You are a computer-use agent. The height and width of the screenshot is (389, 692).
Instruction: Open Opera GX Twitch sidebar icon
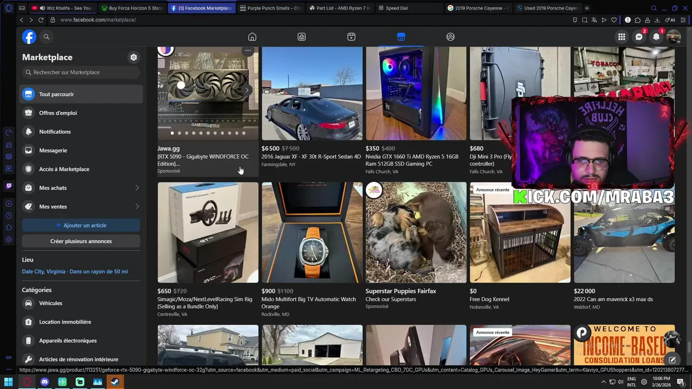coord(9,186)
